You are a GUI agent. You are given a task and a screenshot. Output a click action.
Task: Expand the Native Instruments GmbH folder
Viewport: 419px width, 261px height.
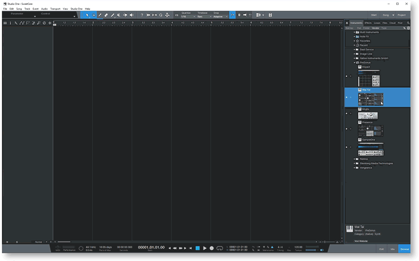354,58
